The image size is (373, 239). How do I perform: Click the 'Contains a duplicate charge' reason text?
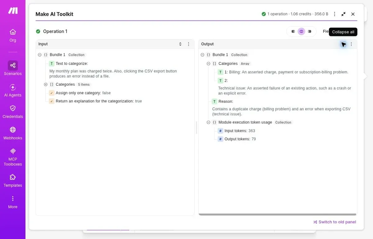281,111
